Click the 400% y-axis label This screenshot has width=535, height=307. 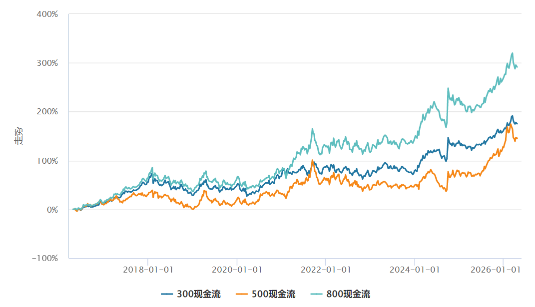click(x=48, y=14)
